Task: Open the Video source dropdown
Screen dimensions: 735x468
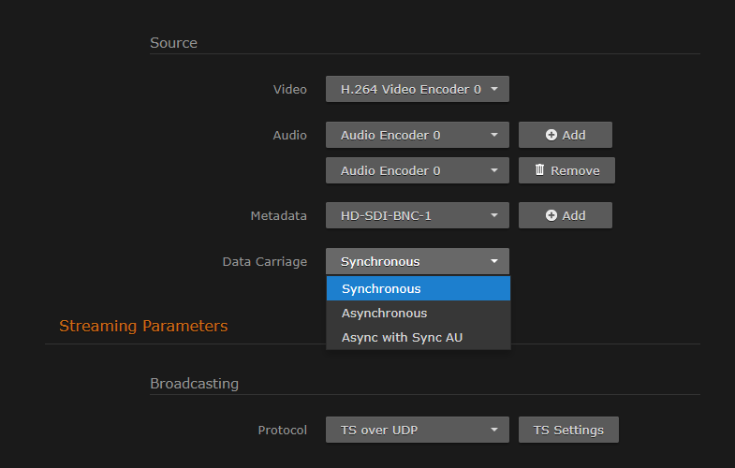Action: click(417, 90)
